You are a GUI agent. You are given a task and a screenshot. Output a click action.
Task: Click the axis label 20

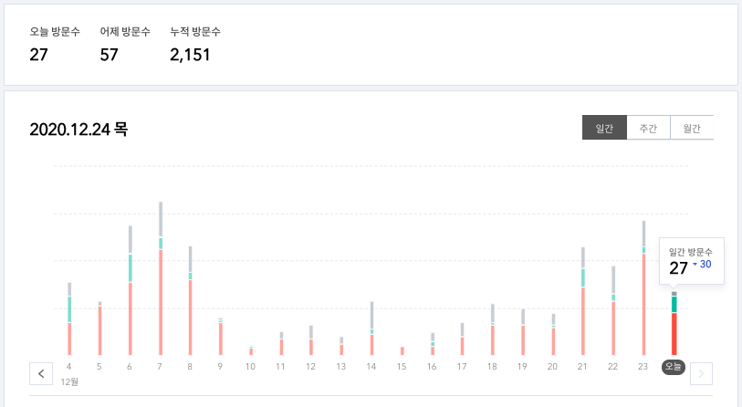(x=552, y=366)
